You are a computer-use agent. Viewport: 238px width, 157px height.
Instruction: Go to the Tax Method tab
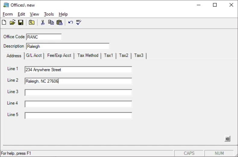click(88, 56)
